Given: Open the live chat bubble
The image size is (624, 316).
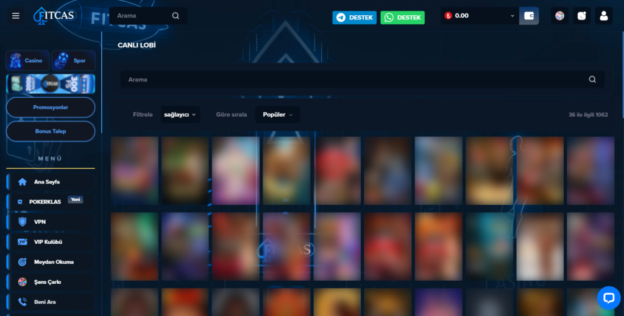Looking at the screenshot, I should 609,298.
